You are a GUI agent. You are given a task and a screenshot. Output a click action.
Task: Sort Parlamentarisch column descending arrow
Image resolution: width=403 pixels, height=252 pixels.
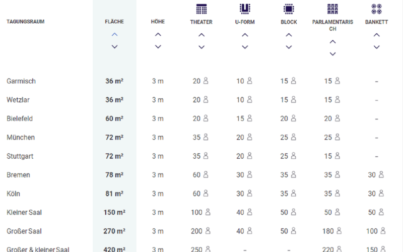click(332, 53)
